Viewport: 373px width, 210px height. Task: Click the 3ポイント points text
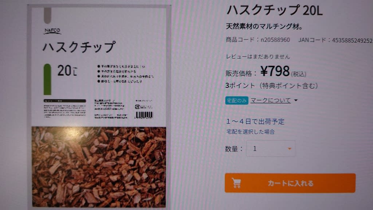(271, 86)
